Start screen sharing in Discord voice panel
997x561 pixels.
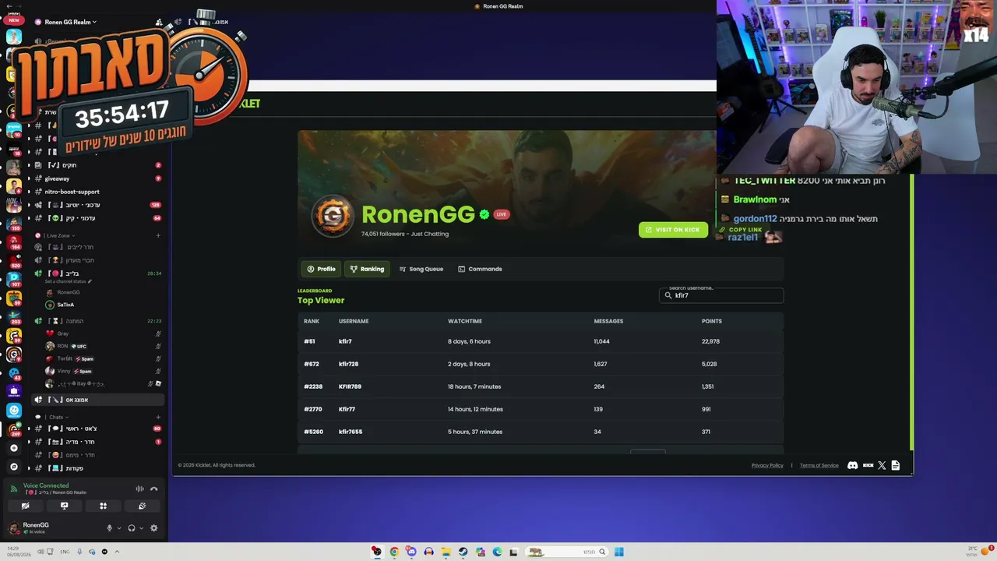(64, 506)
